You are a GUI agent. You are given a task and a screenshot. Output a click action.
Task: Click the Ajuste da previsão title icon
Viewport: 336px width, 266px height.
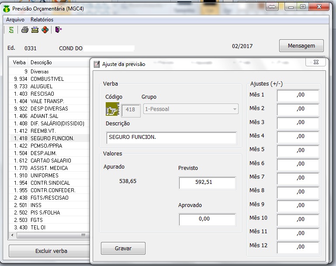pyautogui.click(x=97, y=64)
